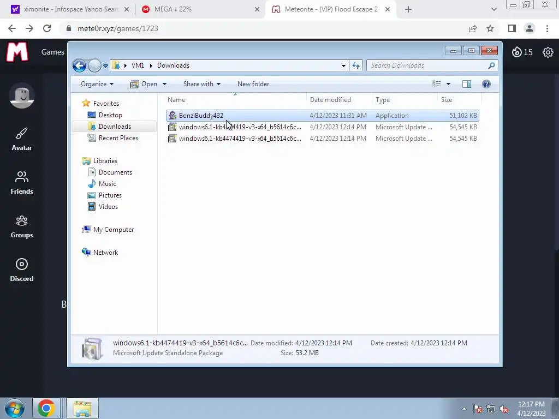
Task: Open recent locations dropdown beside forward arrow
Action: pyautogui.click(x=105, y=66)
